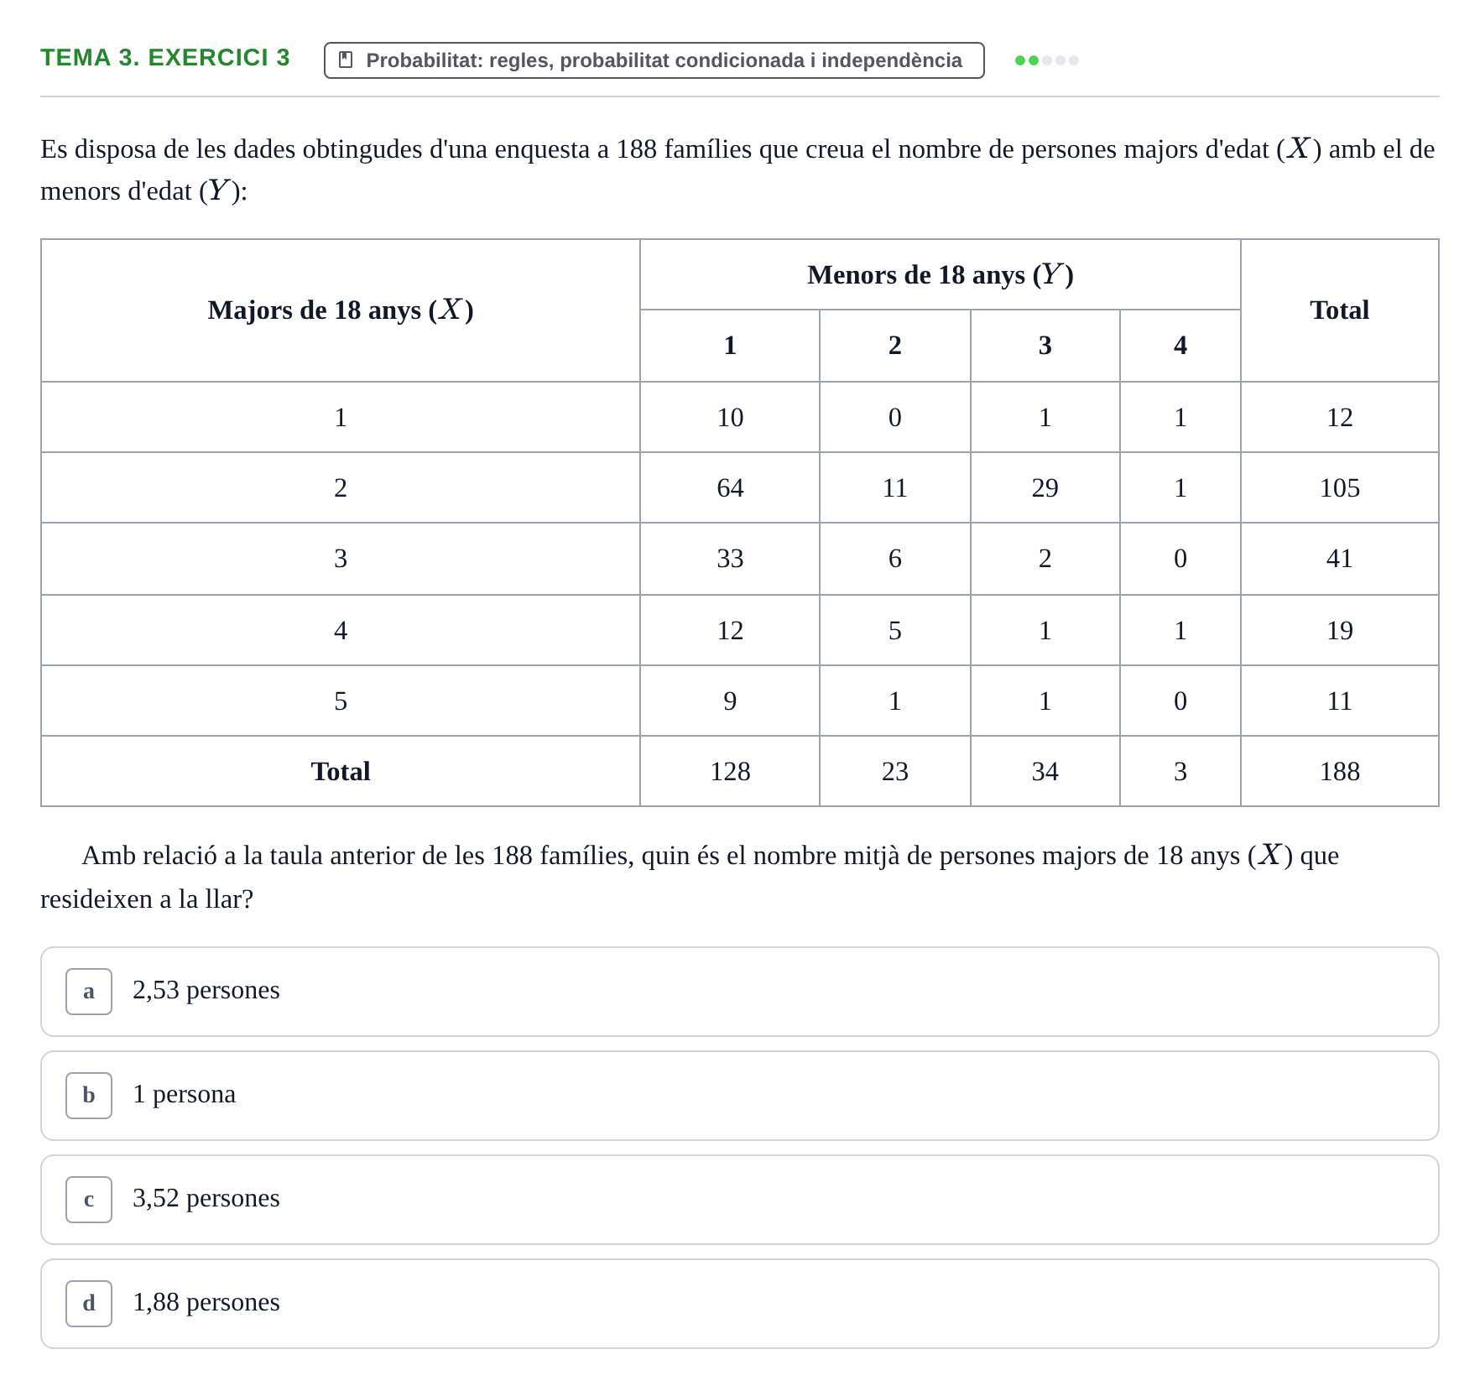Choose option 2,53 persones

(x=740, y=992)
